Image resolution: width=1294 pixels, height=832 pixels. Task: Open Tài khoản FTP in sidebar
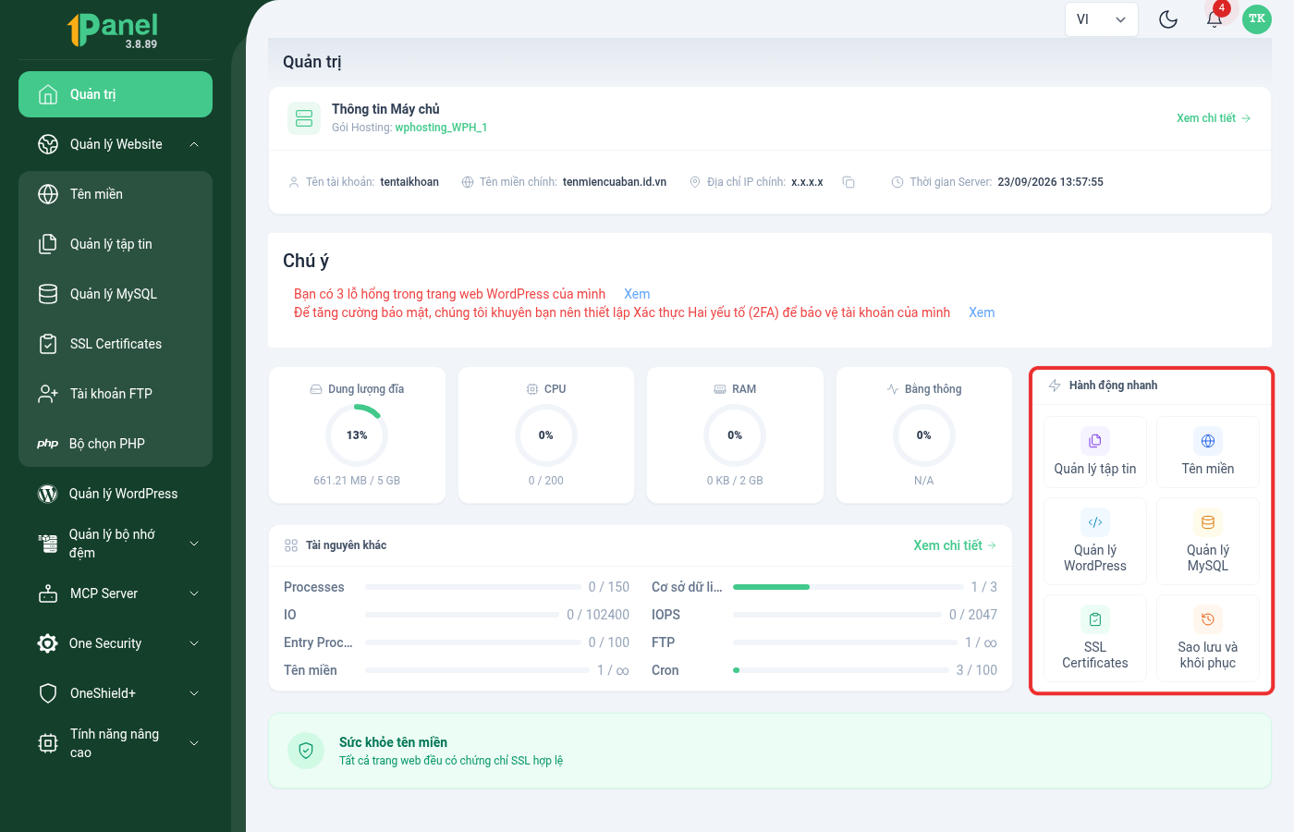(116, 394)
